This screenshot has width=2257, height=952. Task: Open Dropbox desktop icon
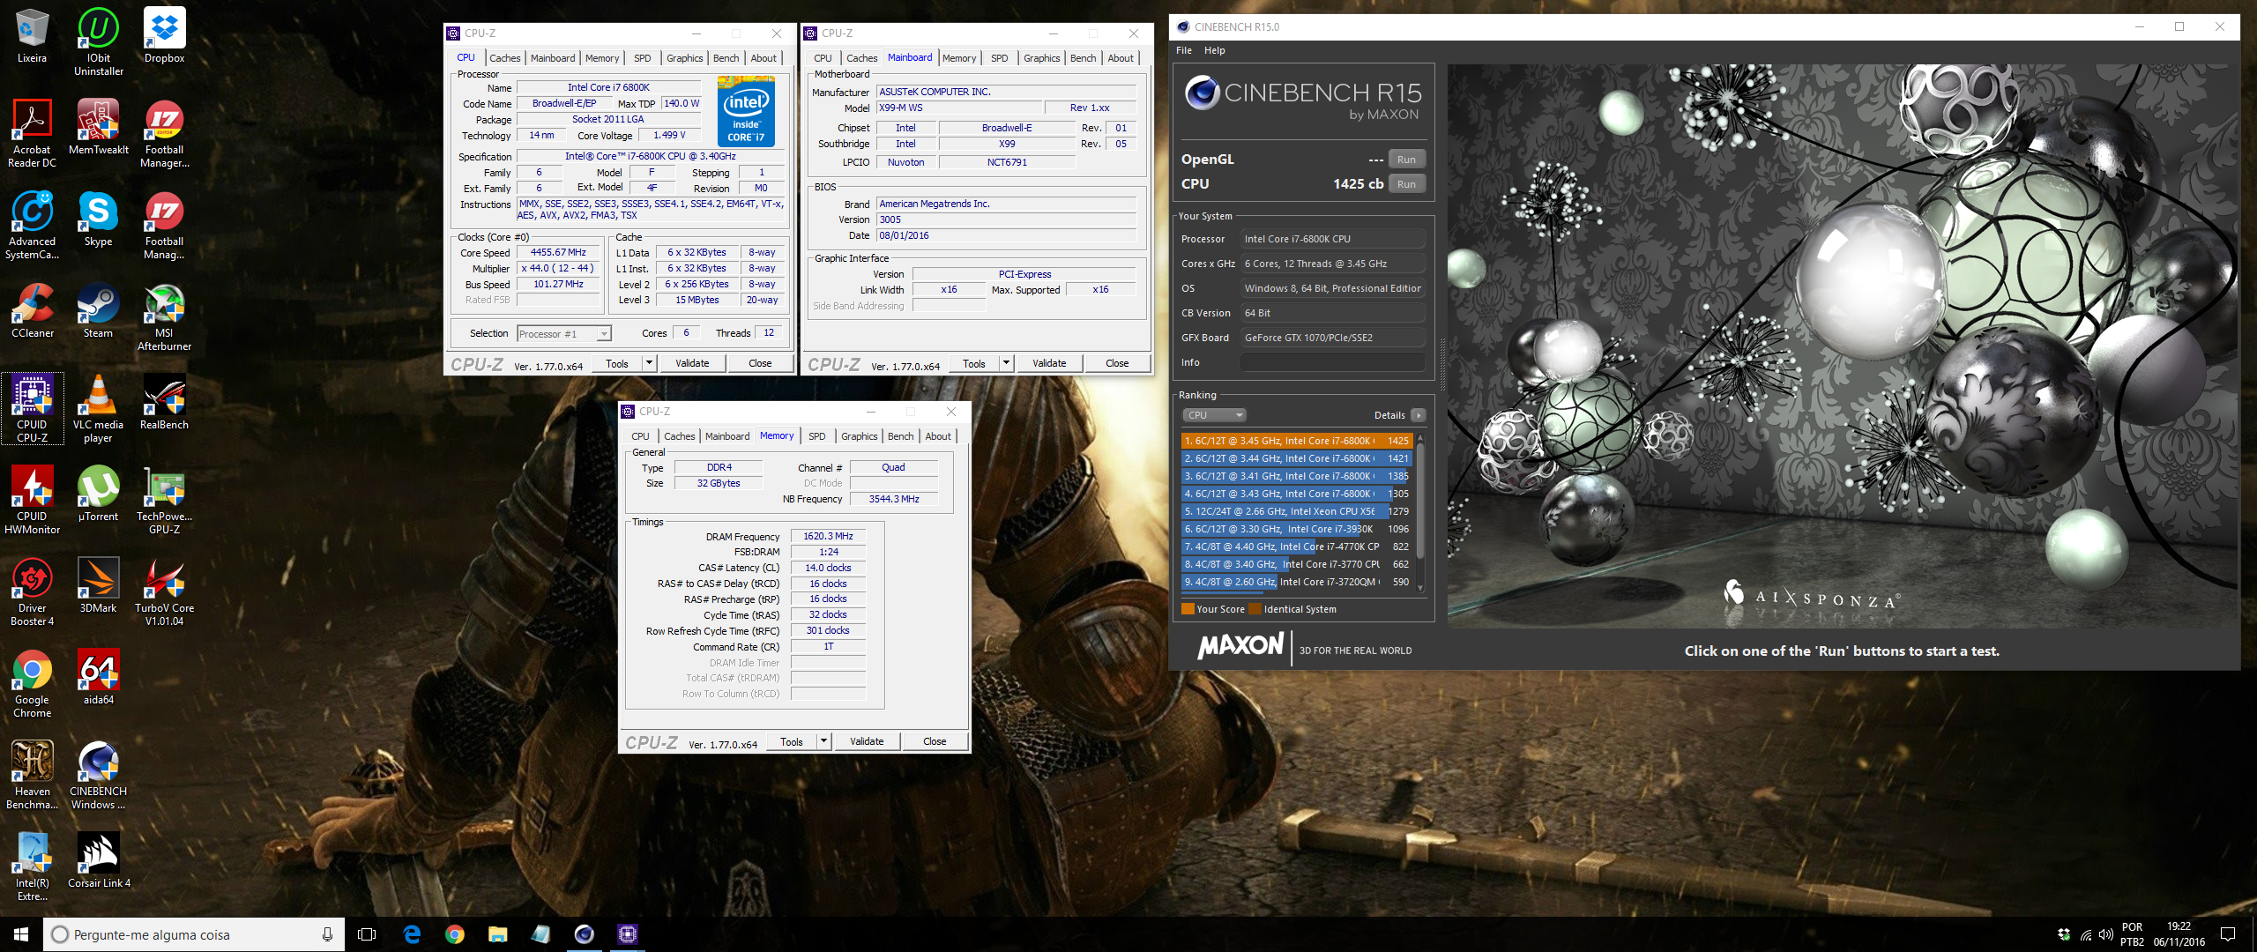[x=164, y=35]
